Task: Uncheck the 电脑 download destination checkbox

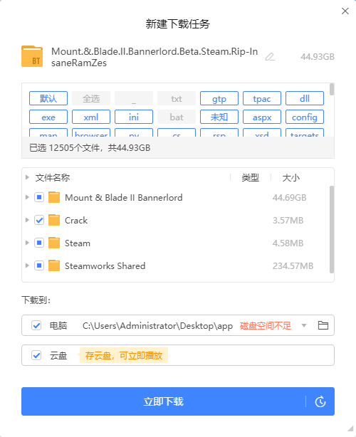Action: point(36,325)
